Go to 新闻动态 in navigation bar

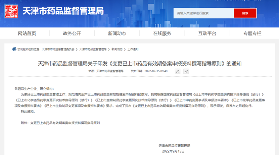[117, 33]
